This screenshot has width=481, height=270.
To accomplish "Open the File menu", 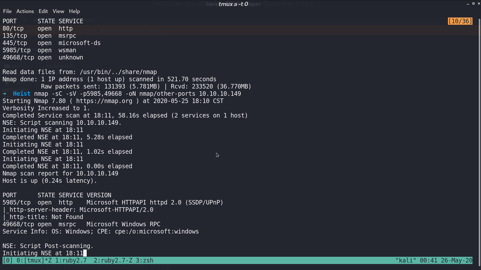I will 7,11.
